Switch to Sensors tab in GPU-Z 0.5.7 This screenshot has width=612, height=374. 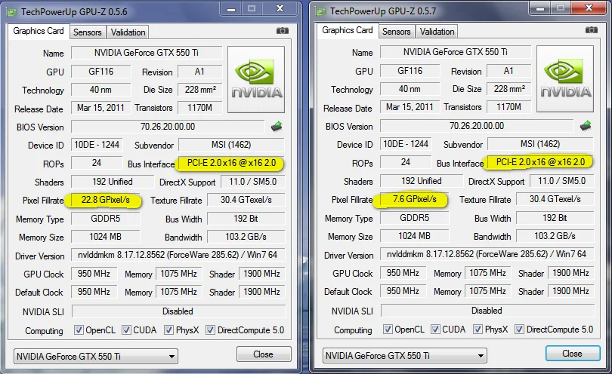(x=396, y=32)
